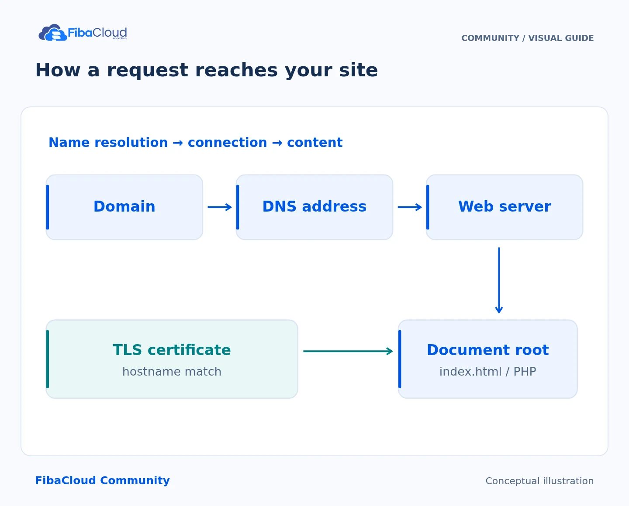The width and height of the screenshot is (629, 506).
Task: Select the TLS certificate box
Action: (x=172, y=359)
